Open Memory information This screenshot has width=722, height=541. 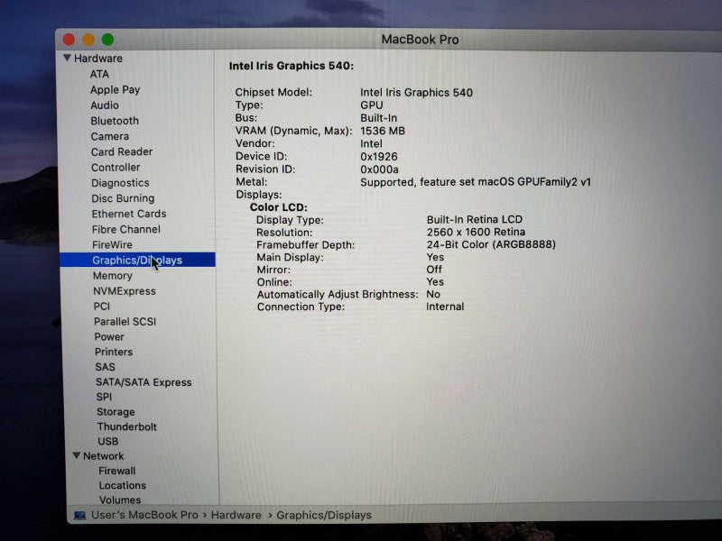[x=112, y=276]
